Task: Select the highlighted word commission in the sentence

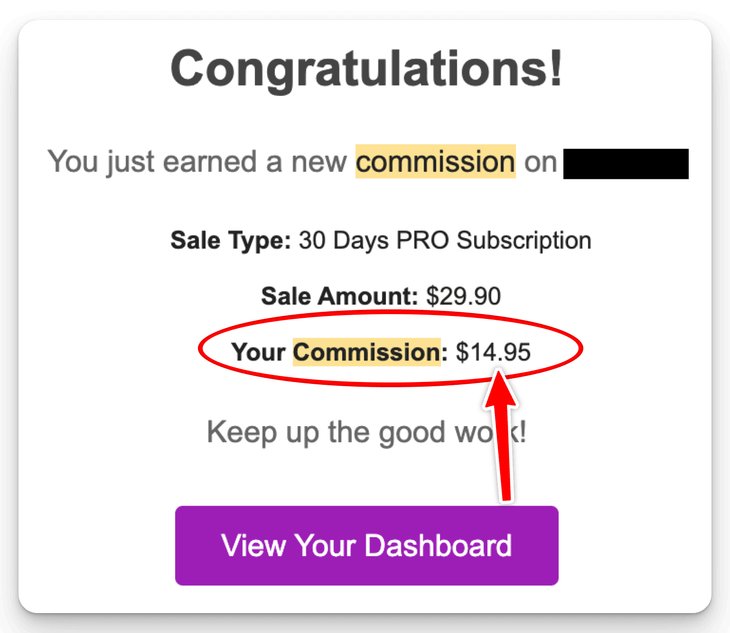Action: (x=435, y=162)
